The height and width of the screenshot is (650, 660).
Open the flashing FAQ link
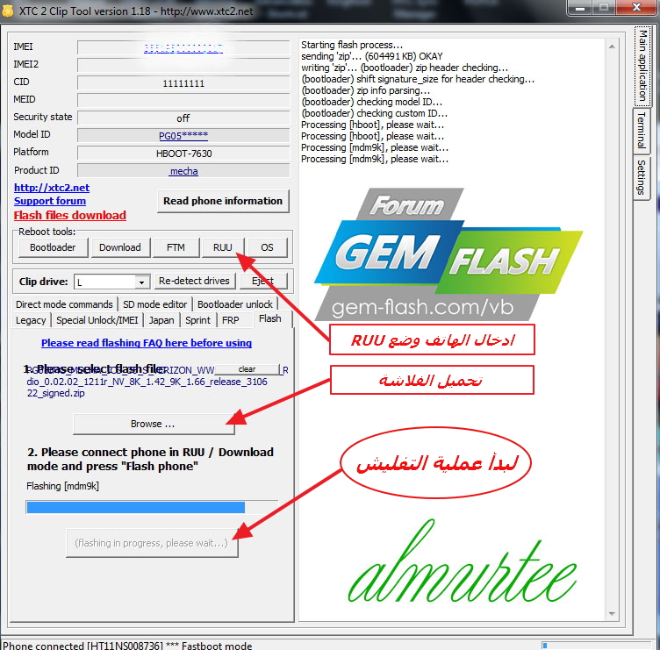pyautogui.click(x=147, y=343)
